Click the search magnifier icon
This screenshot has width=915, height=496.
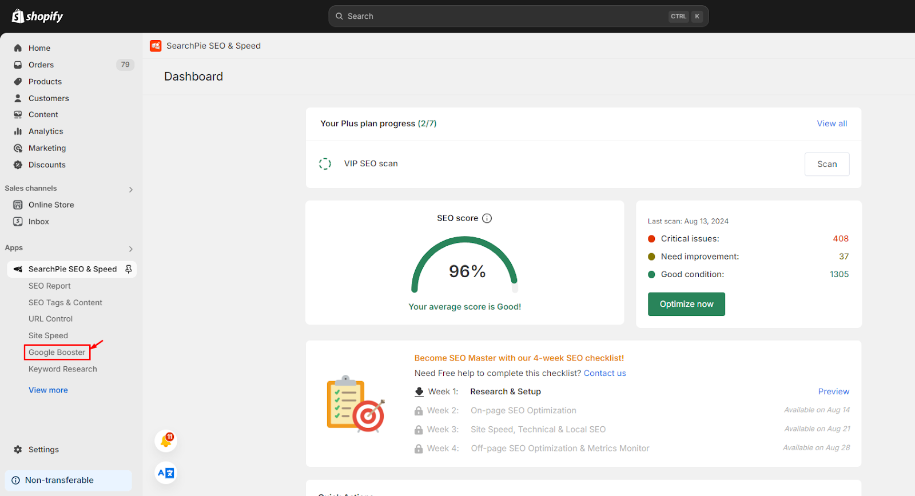(339, 16)
